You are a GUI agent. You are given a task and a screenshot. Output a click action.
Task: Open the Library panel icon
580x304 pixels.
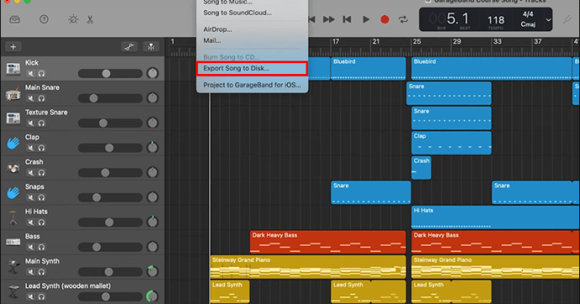tap(15, 19)
